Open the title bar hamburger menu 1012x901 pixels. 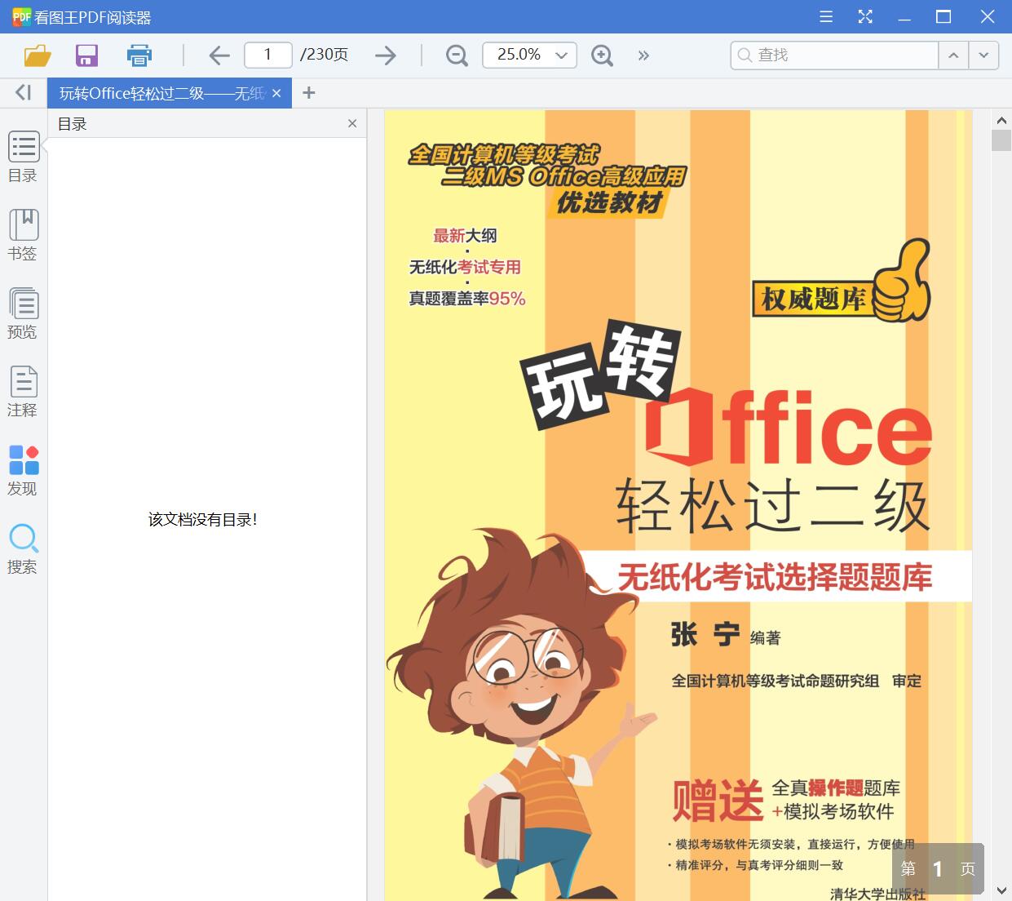[x=826, y=16]
